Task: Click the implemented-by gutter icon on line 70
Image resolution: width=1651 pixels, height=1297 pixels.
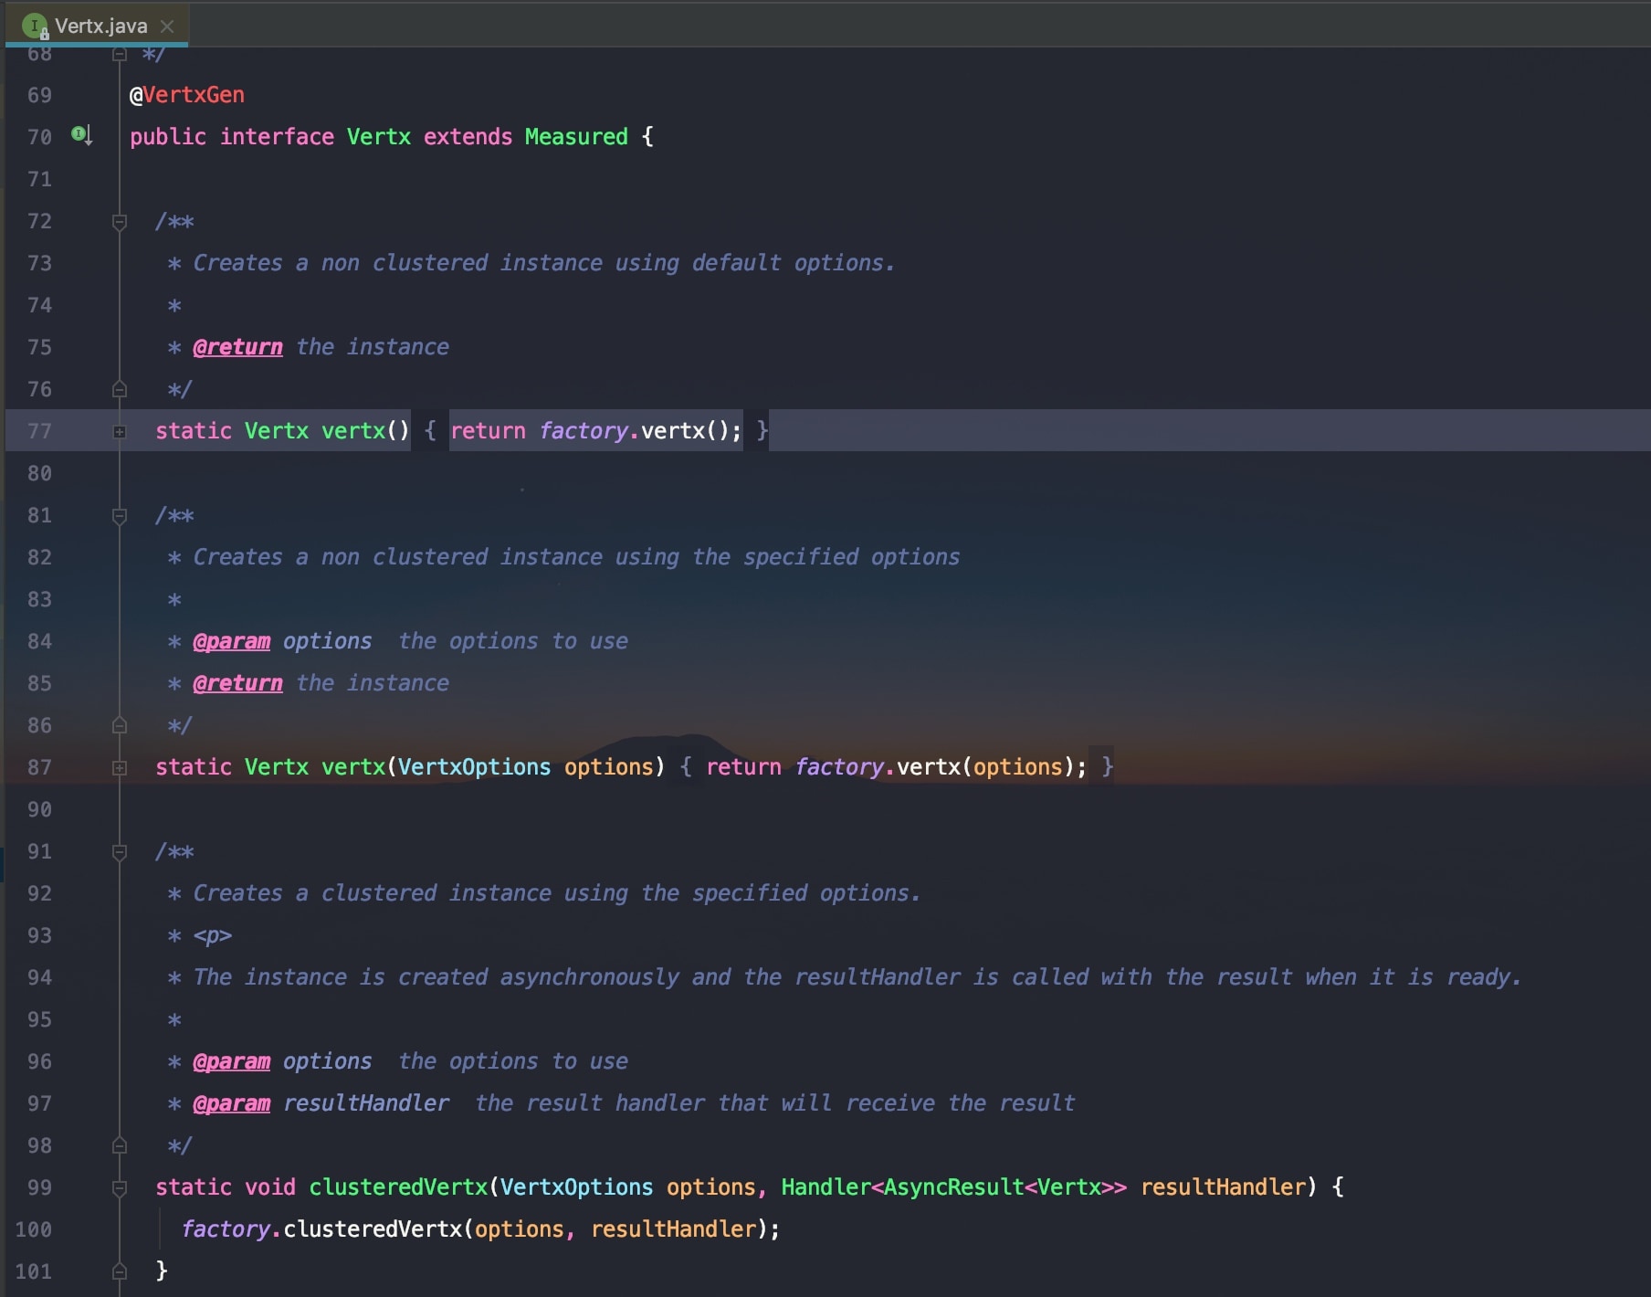Action: click(x=81, y=136)
